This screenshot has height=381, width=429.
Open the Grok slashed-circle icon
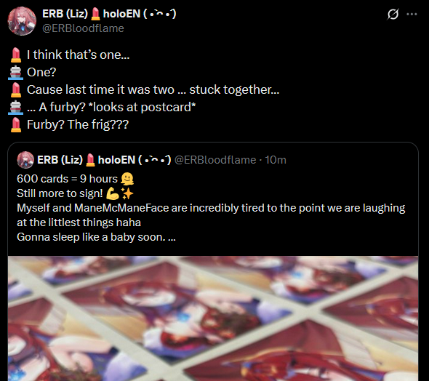(393, 14)
